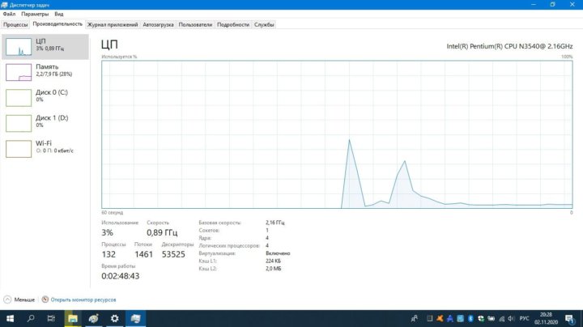
Task: Open the taskbar search magnifier icon
Action: [x=31, y=319]
